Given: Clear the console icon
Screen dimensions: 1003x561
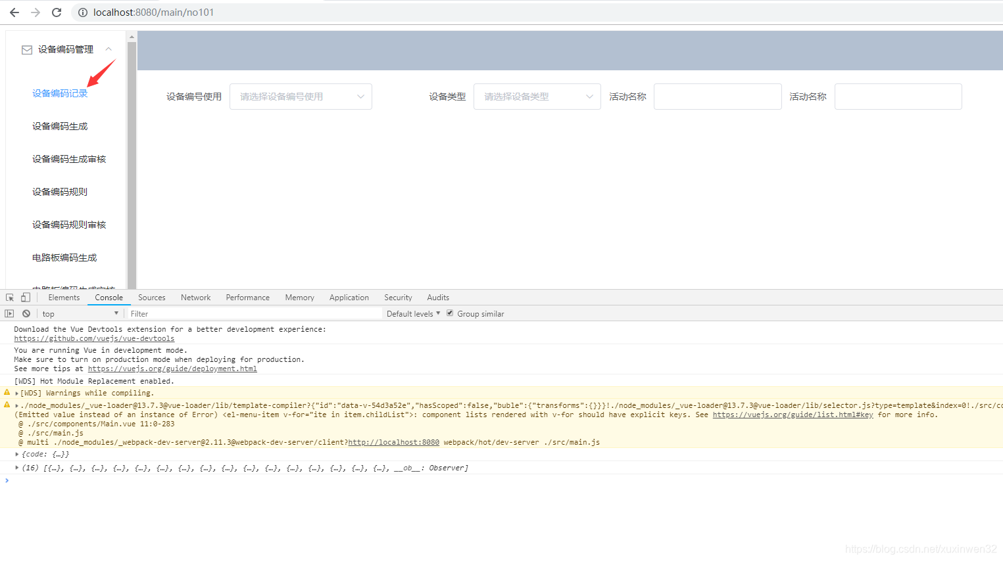Looking at the screenshot, I should 26,314.
